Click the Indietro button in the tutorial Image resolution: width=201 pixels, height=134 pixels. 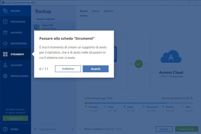[x=68, y=69]
